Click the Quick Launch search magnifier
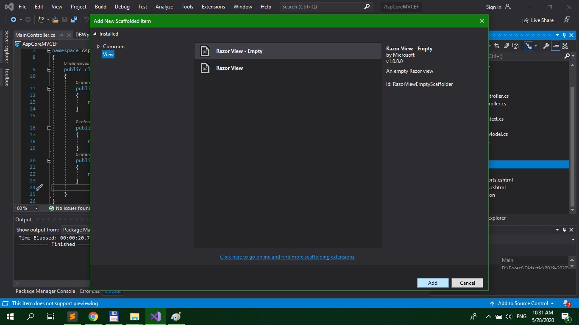 tap(367, 6)
